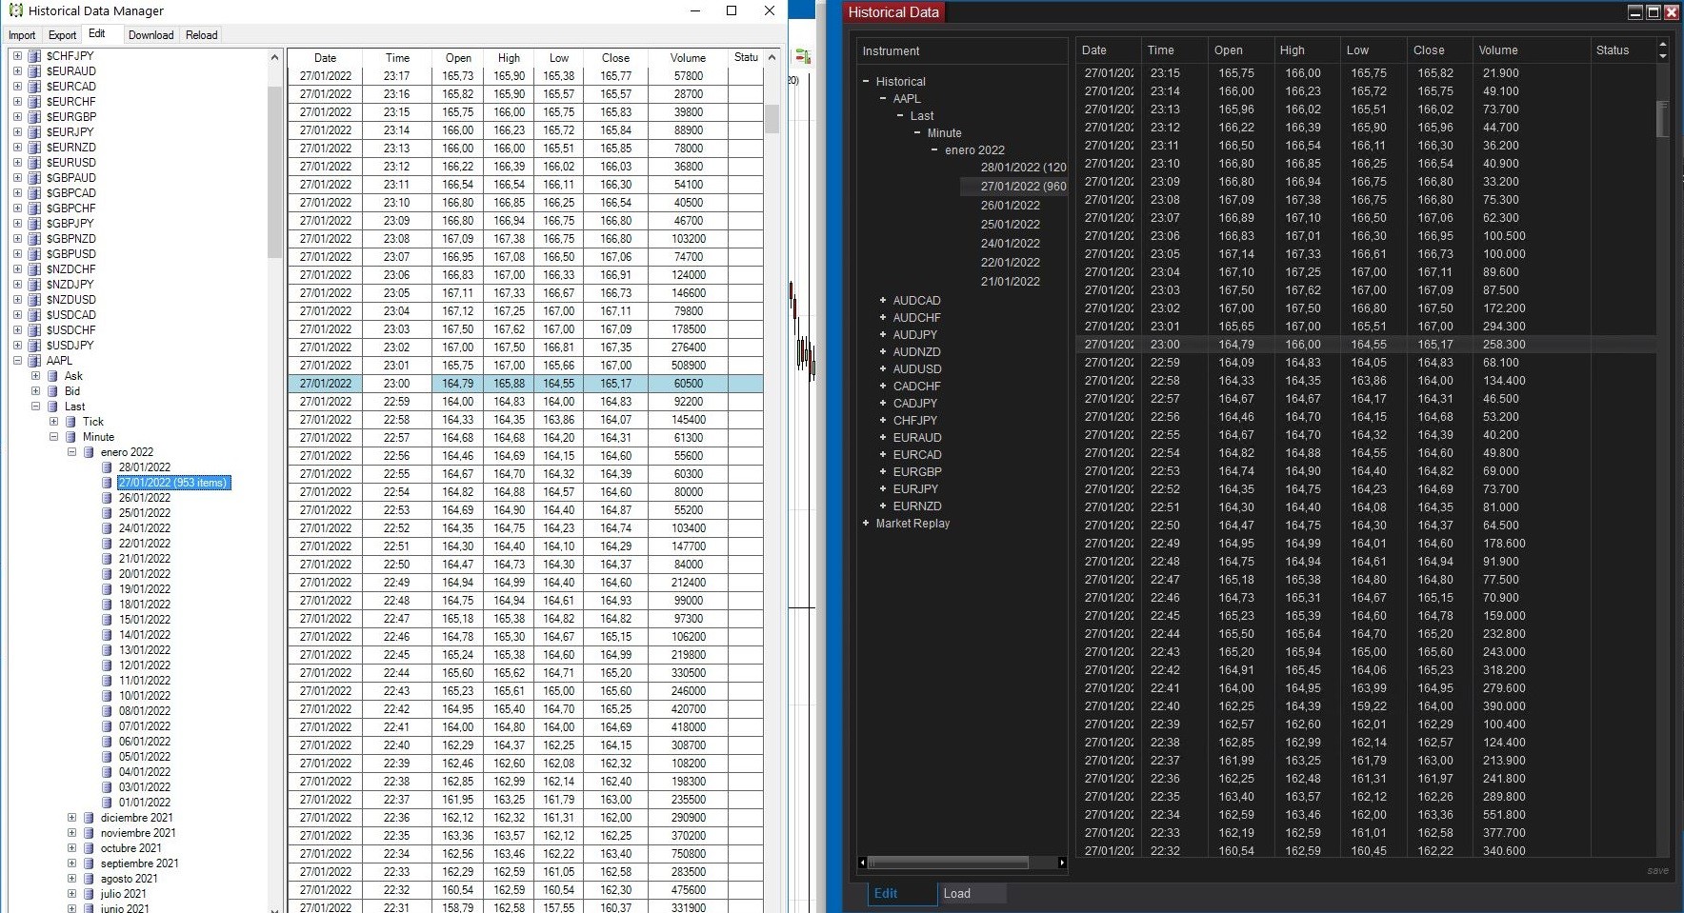Maximize the dark Historical Data window
Screen dimensions: 1684x913
[x=1654, y=12]
